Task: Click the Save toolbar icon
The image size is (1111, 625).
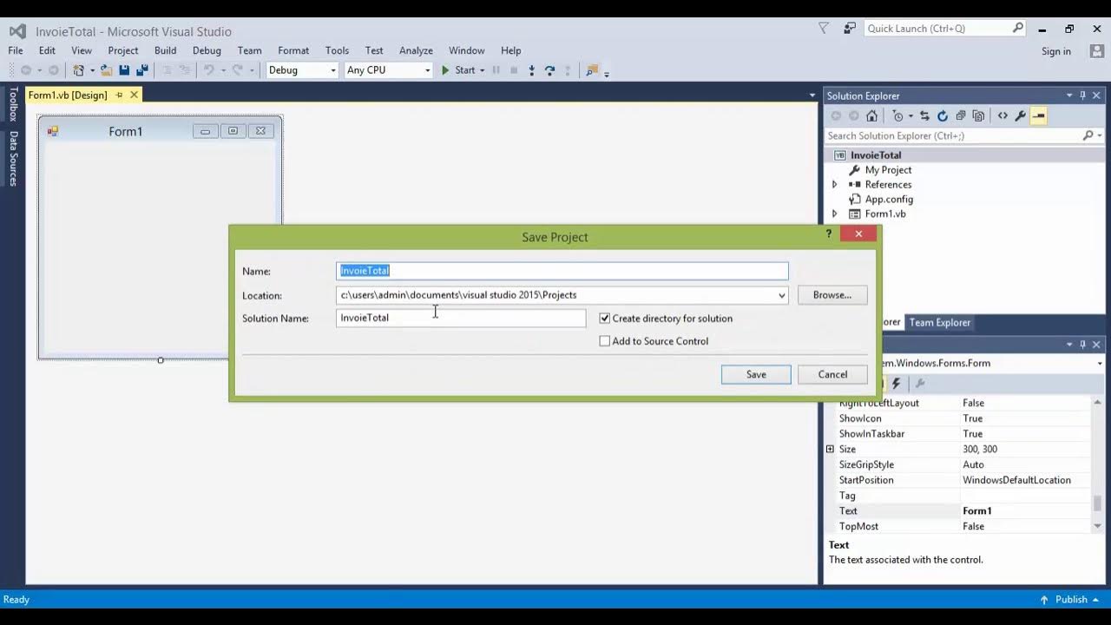Action: coord(124,70)
